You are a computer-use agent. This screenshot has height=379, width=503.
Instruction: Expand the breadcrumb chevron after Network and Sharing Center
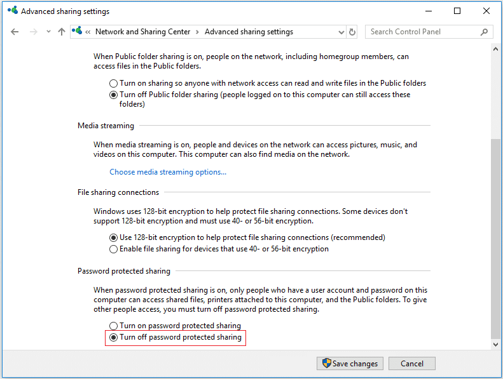197,32
